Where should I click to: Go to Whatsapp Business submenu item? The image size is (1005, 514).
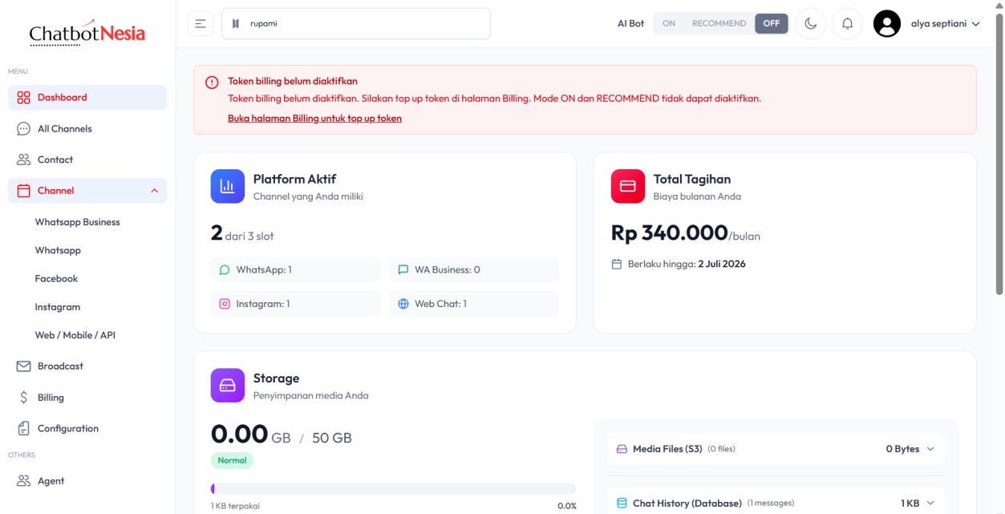click(x=77, y=222)
